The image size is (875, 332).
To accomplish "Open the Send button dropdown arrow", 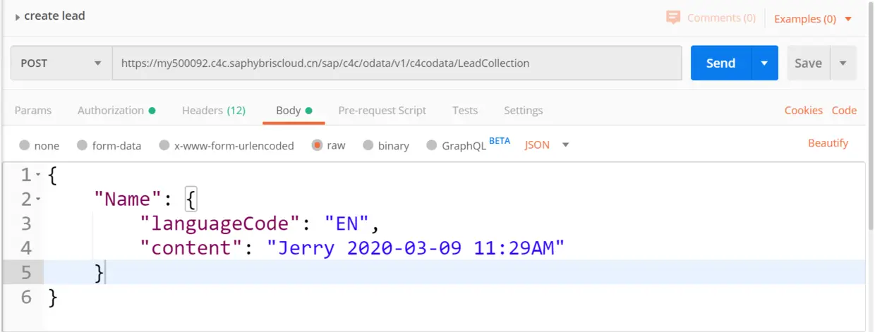I will [764, 63].
